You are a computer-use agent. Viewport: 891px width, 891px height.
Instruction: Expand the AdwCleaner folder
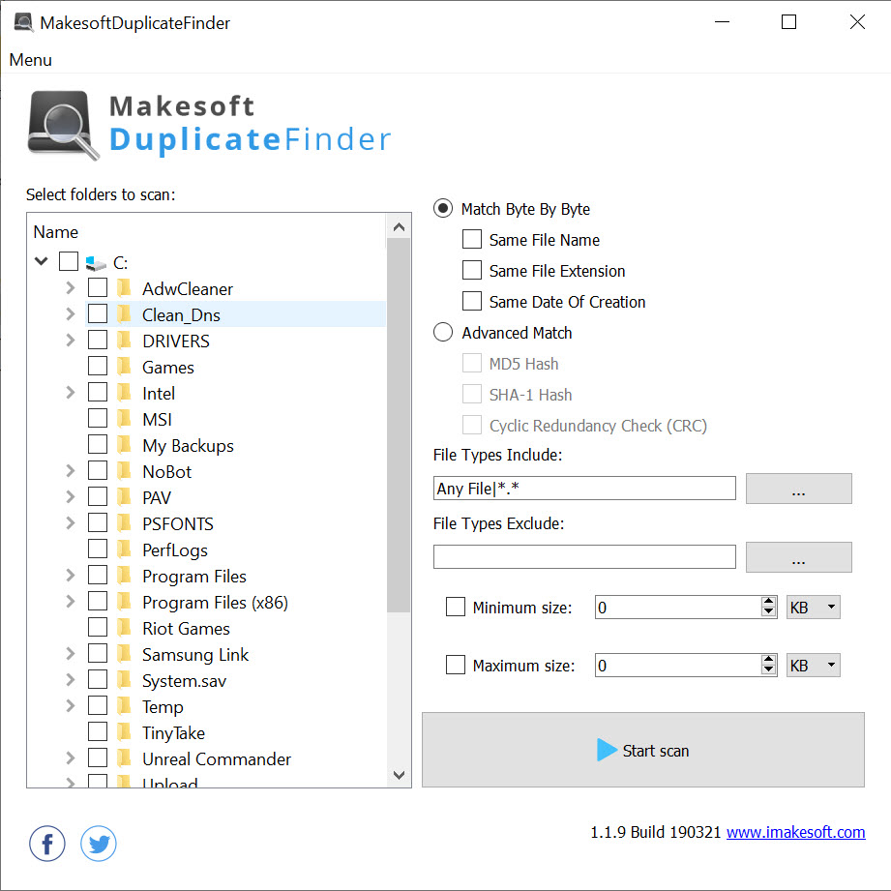[x=70, y=288]
